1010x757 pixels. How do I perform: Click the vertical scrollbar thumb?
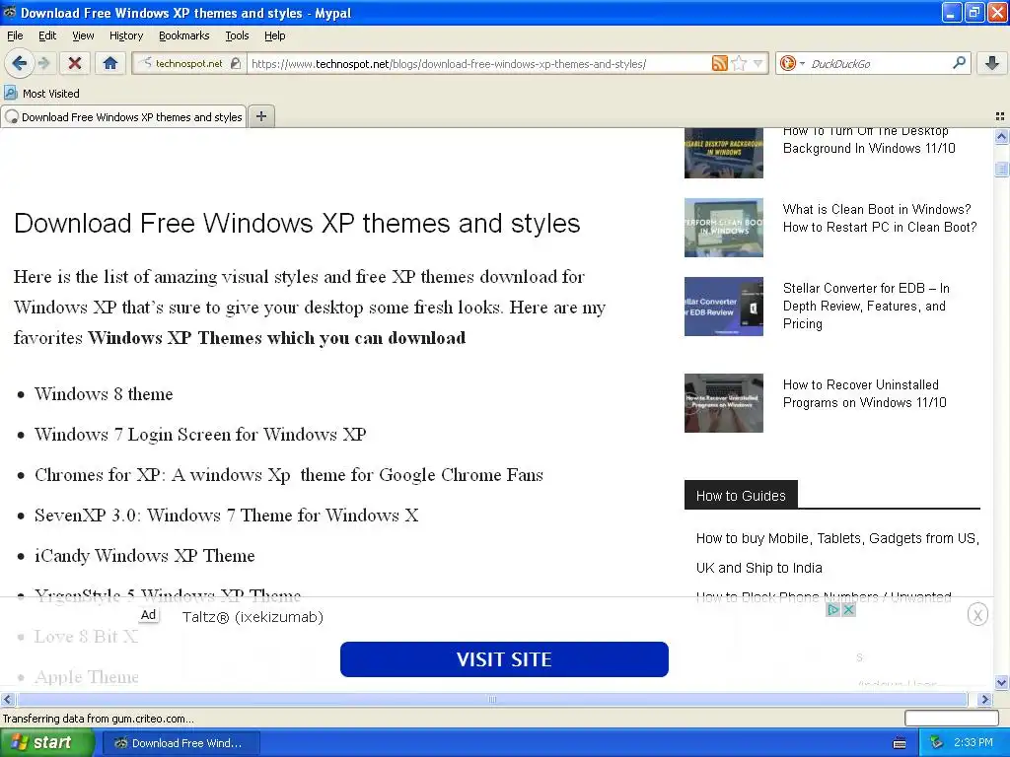point(1001,169)
